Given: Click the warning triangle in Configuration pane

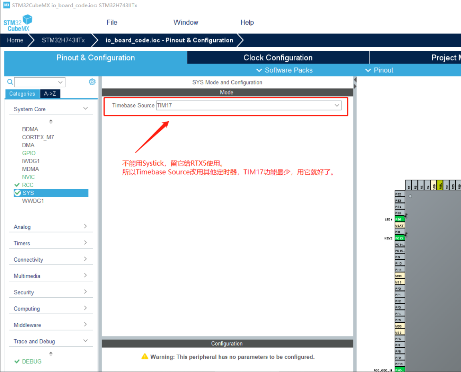Looking at the screenshot, I should tap(145, 357).
